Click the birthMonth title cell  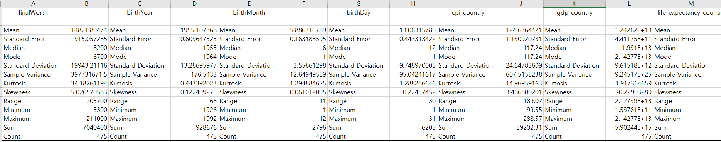point(249,12)
